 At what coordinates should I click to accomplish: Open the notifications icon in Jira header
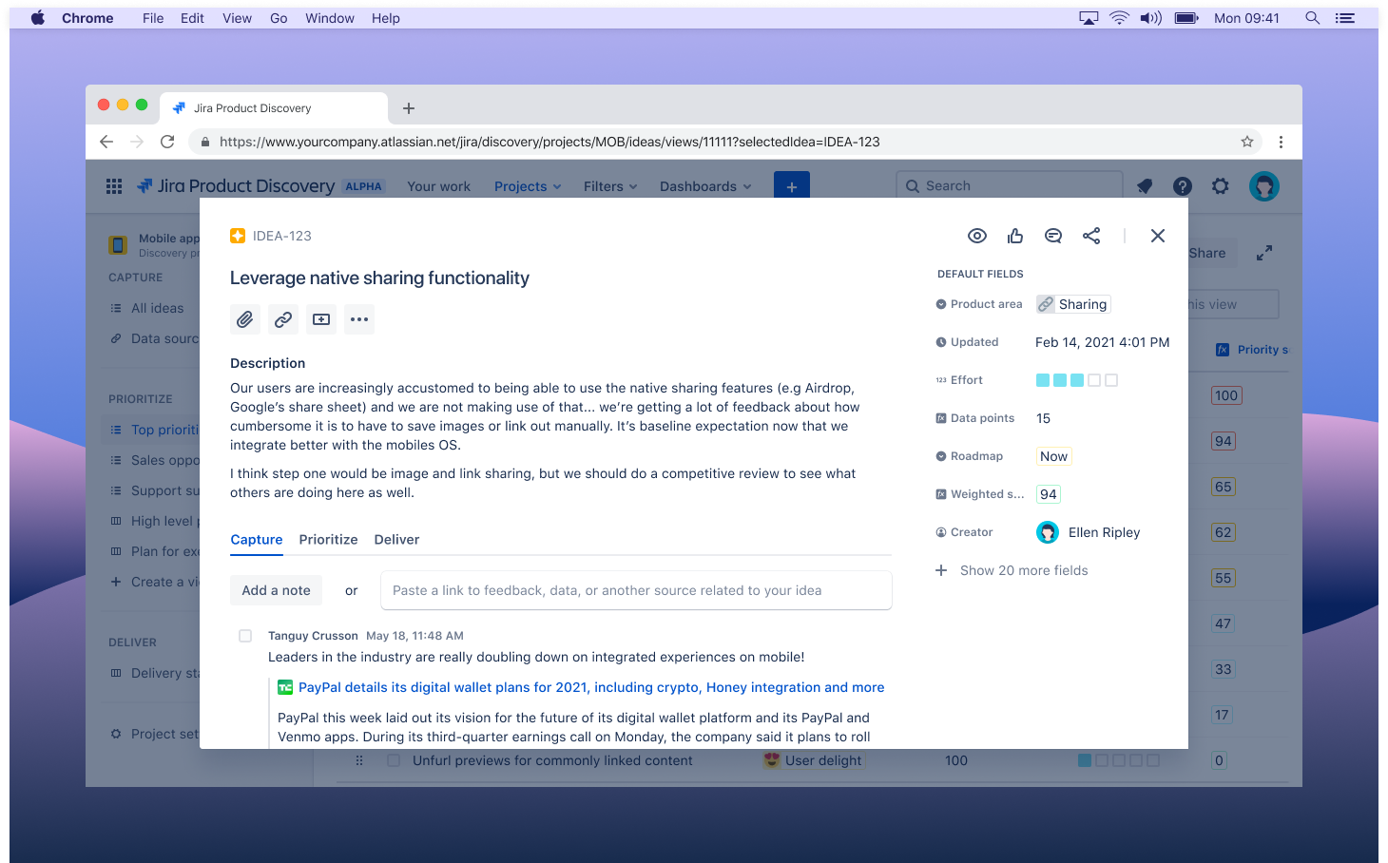tap(1145, 186)
